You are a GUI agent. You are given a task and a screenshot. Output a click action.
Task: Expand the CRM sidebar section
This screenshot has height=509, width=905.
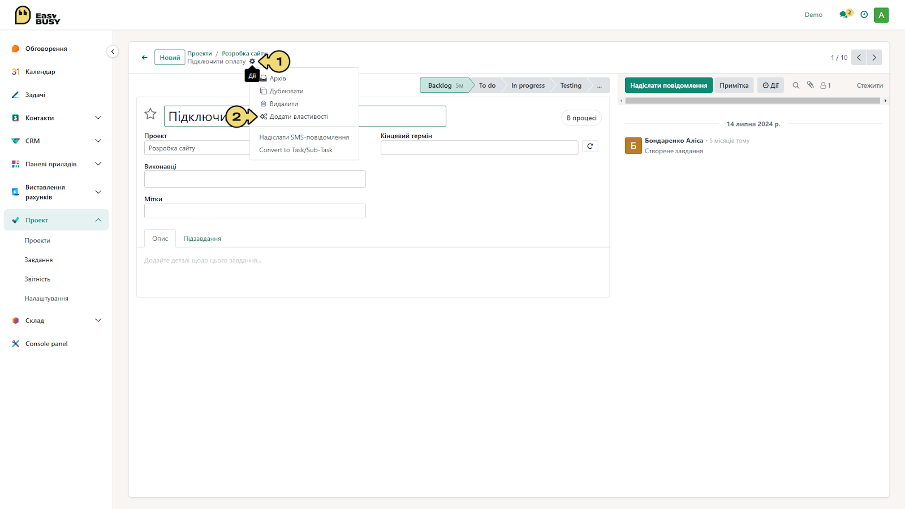(x=98, y=141)
